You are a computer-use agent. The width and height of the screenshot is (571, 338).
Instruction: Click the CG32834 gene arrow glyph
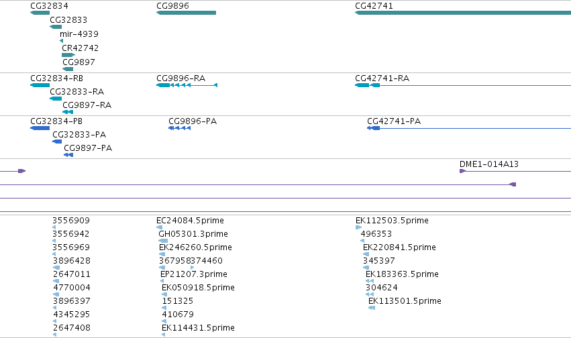pos(40,13)
